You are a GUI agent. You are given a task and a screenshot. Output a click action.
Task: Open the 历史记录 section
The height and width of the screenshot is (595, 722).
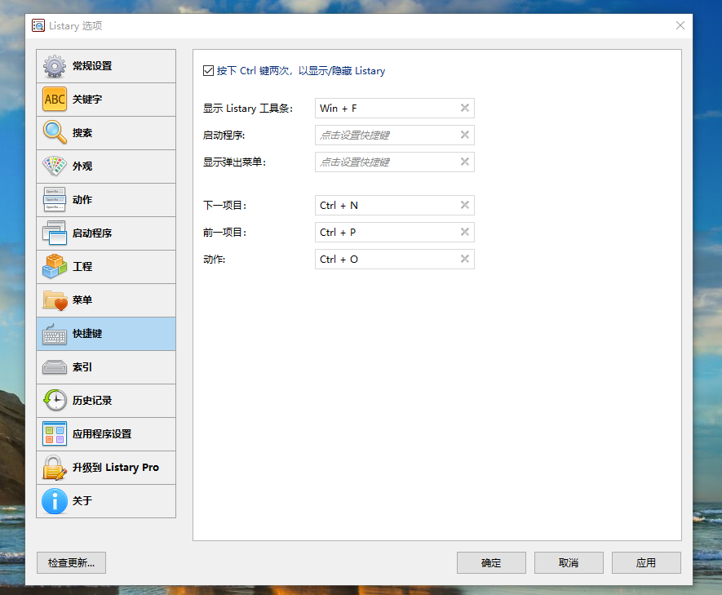[106, 401]
